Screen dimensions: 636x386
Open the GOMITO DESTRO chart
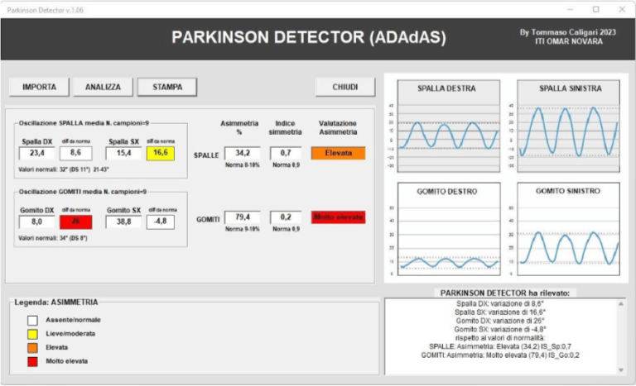[x=449, y=229]
